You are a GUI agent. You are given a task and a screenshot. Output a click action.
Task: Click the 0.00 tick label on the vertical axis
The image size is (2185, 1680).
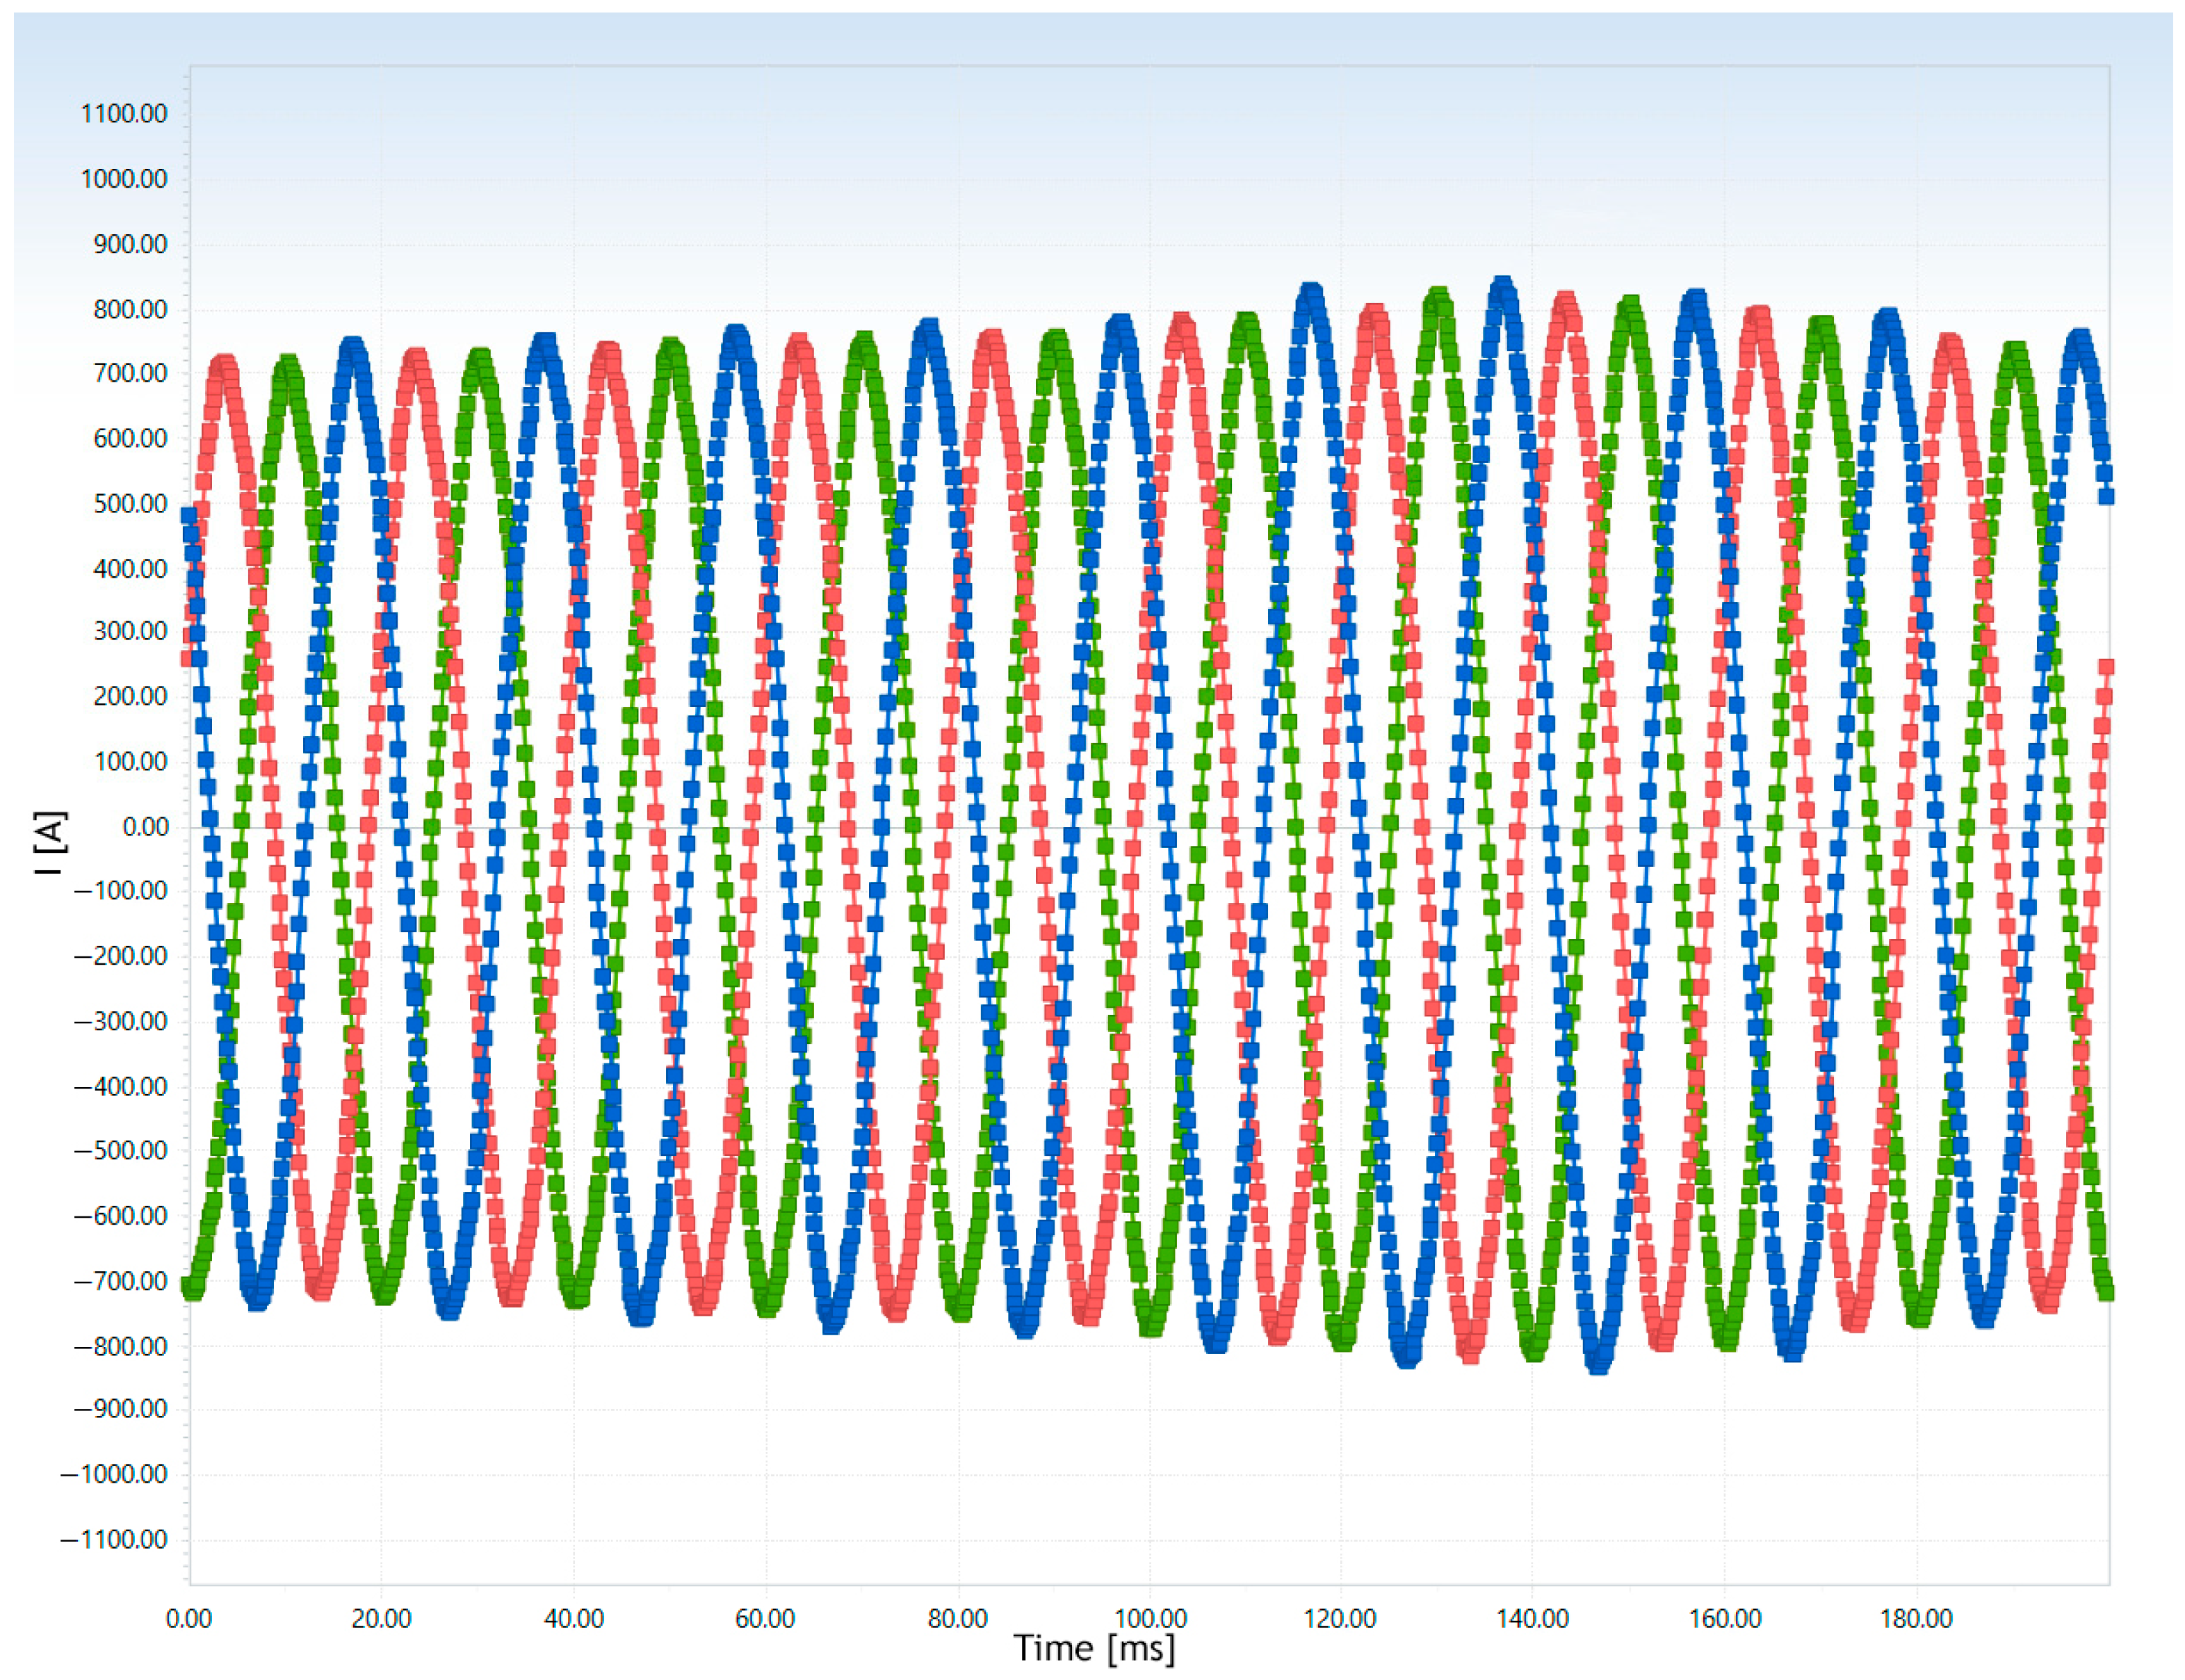144,827
